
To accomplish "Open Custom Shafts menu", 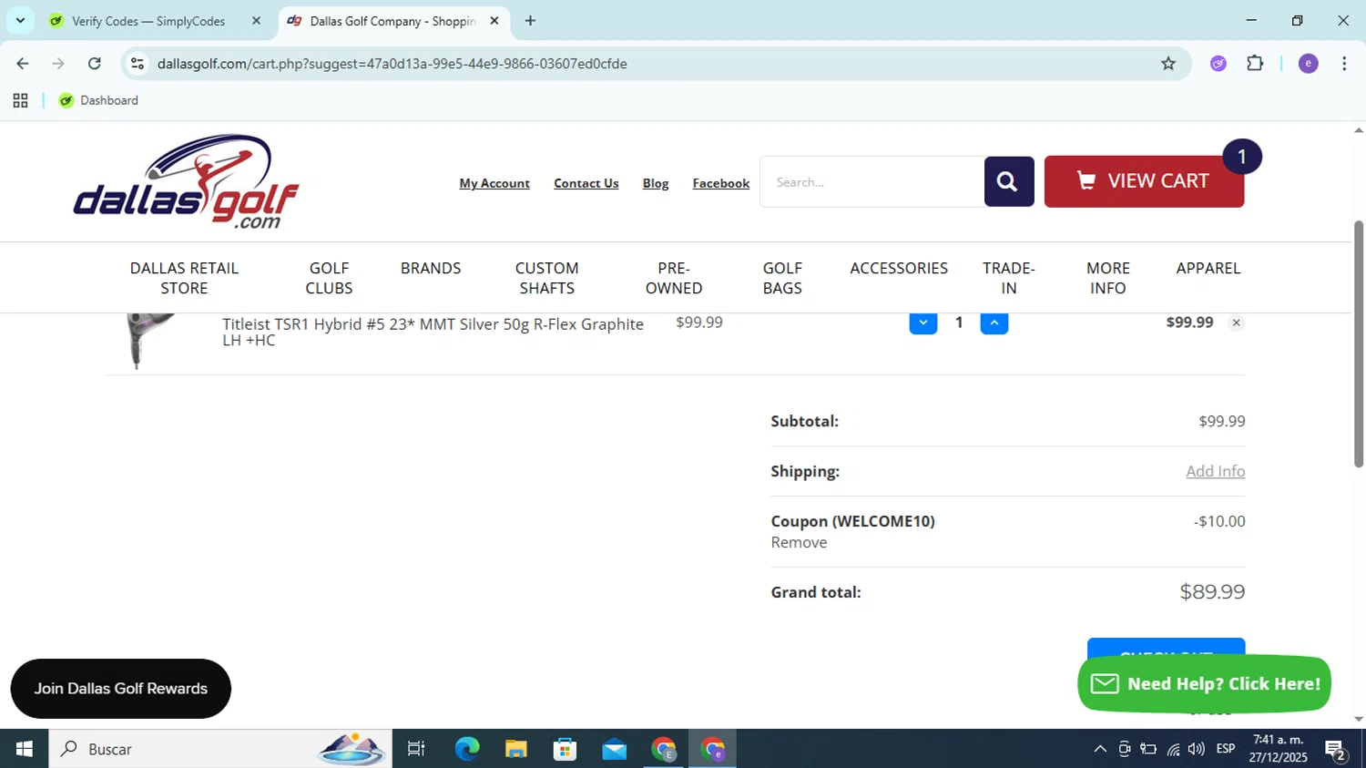I will (x=546, y=278).
